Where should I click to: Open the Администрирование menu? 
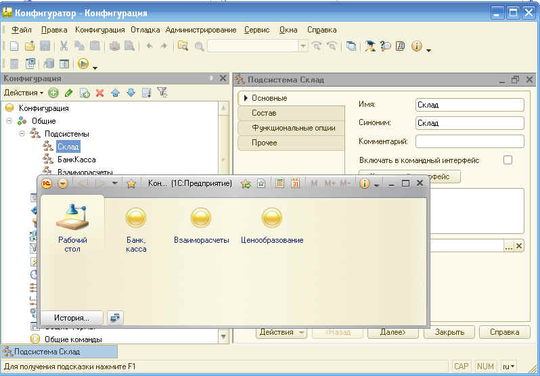(201, 30)
